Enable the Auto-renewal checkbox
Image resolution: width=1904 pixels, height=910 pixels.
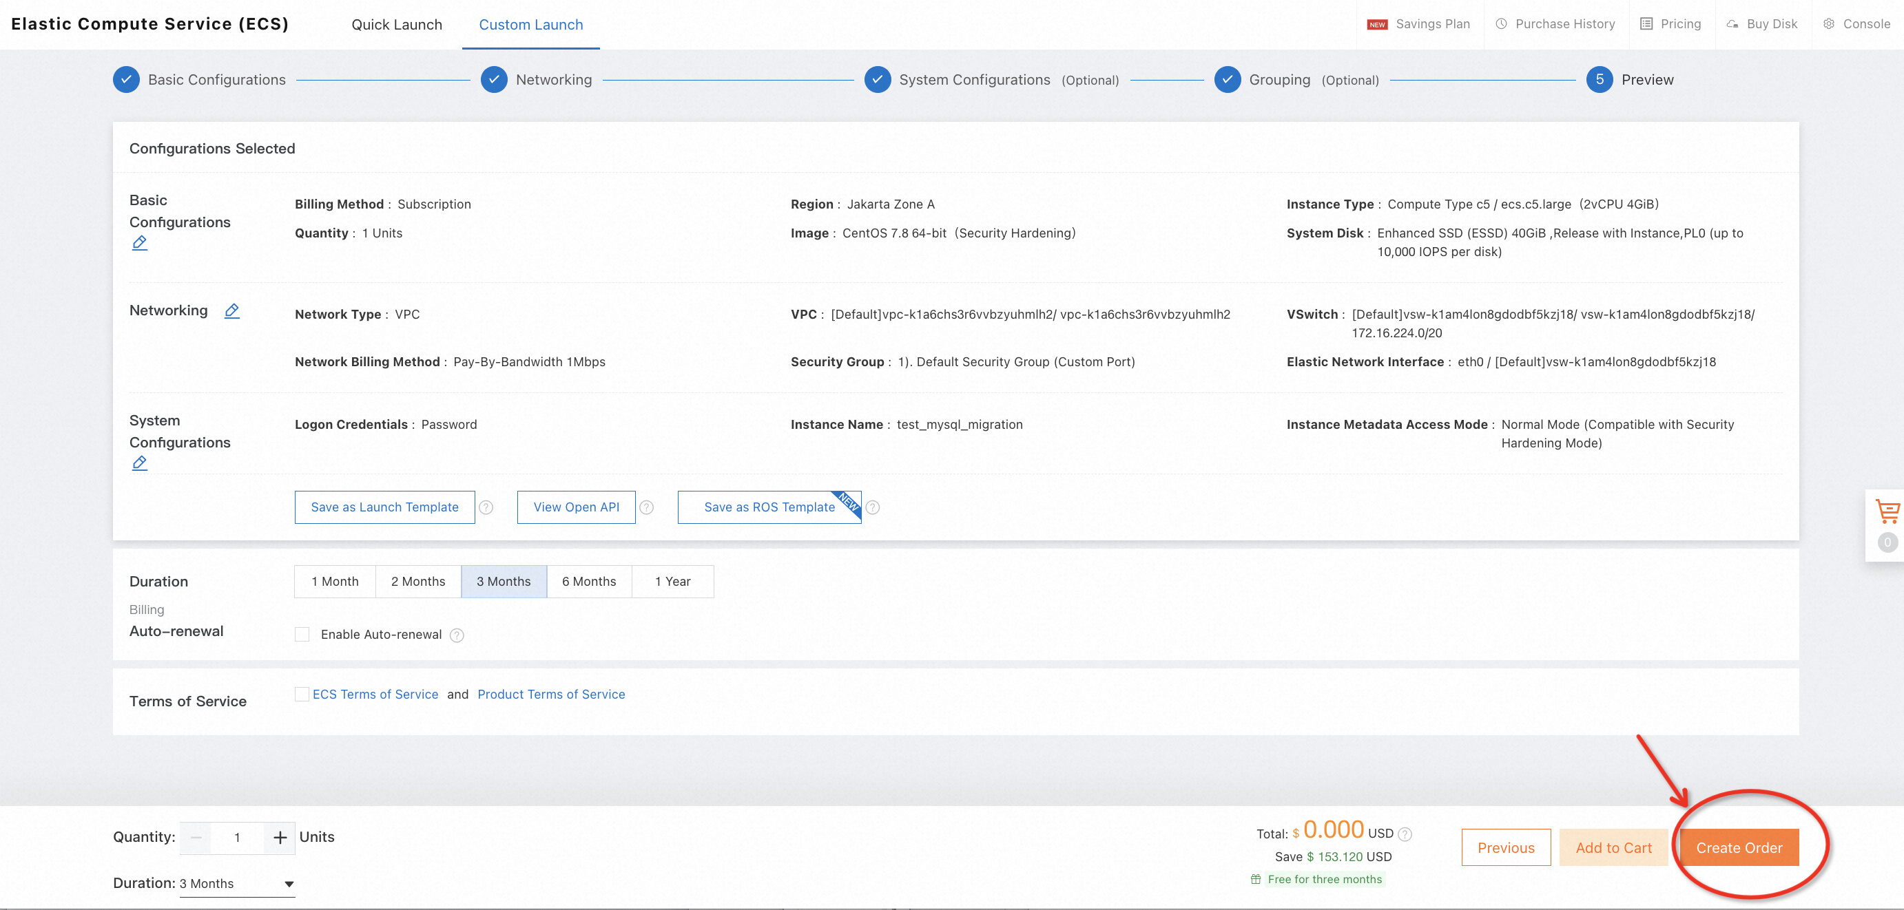click(302, 635)
